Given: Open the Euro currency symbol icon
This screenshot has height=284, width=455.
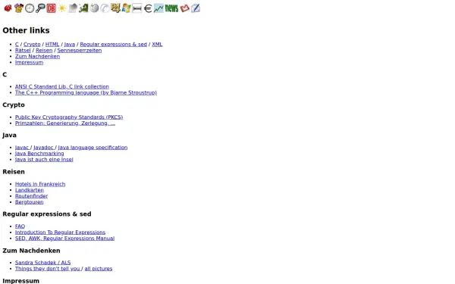Looking at the screenshot, I should click(x=148, y=8).
